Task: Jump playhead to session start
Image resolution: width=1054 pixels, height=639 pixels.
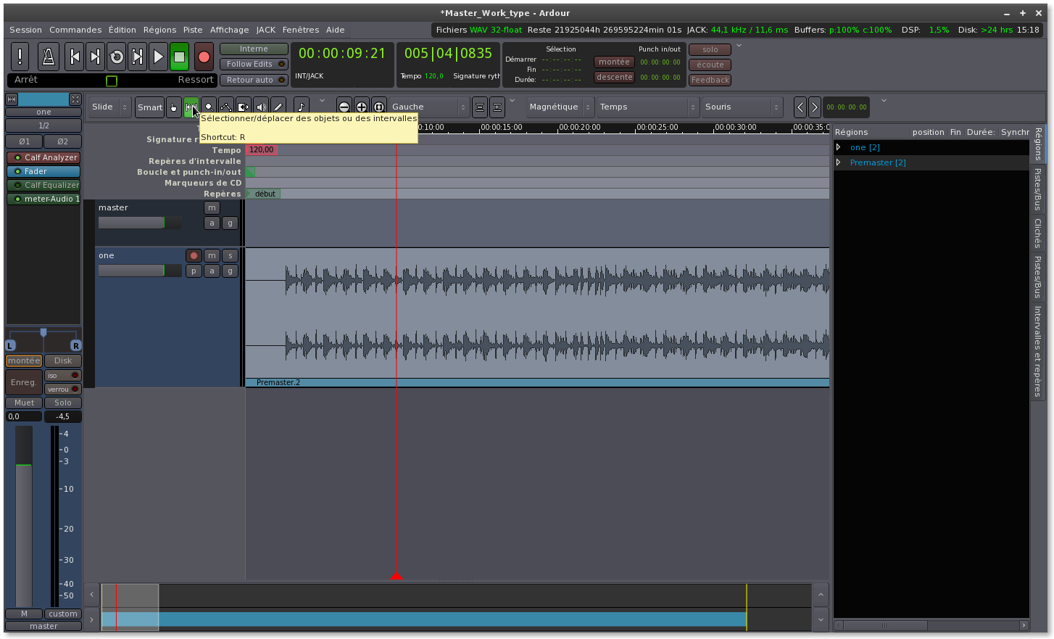Action: (73, 57)
